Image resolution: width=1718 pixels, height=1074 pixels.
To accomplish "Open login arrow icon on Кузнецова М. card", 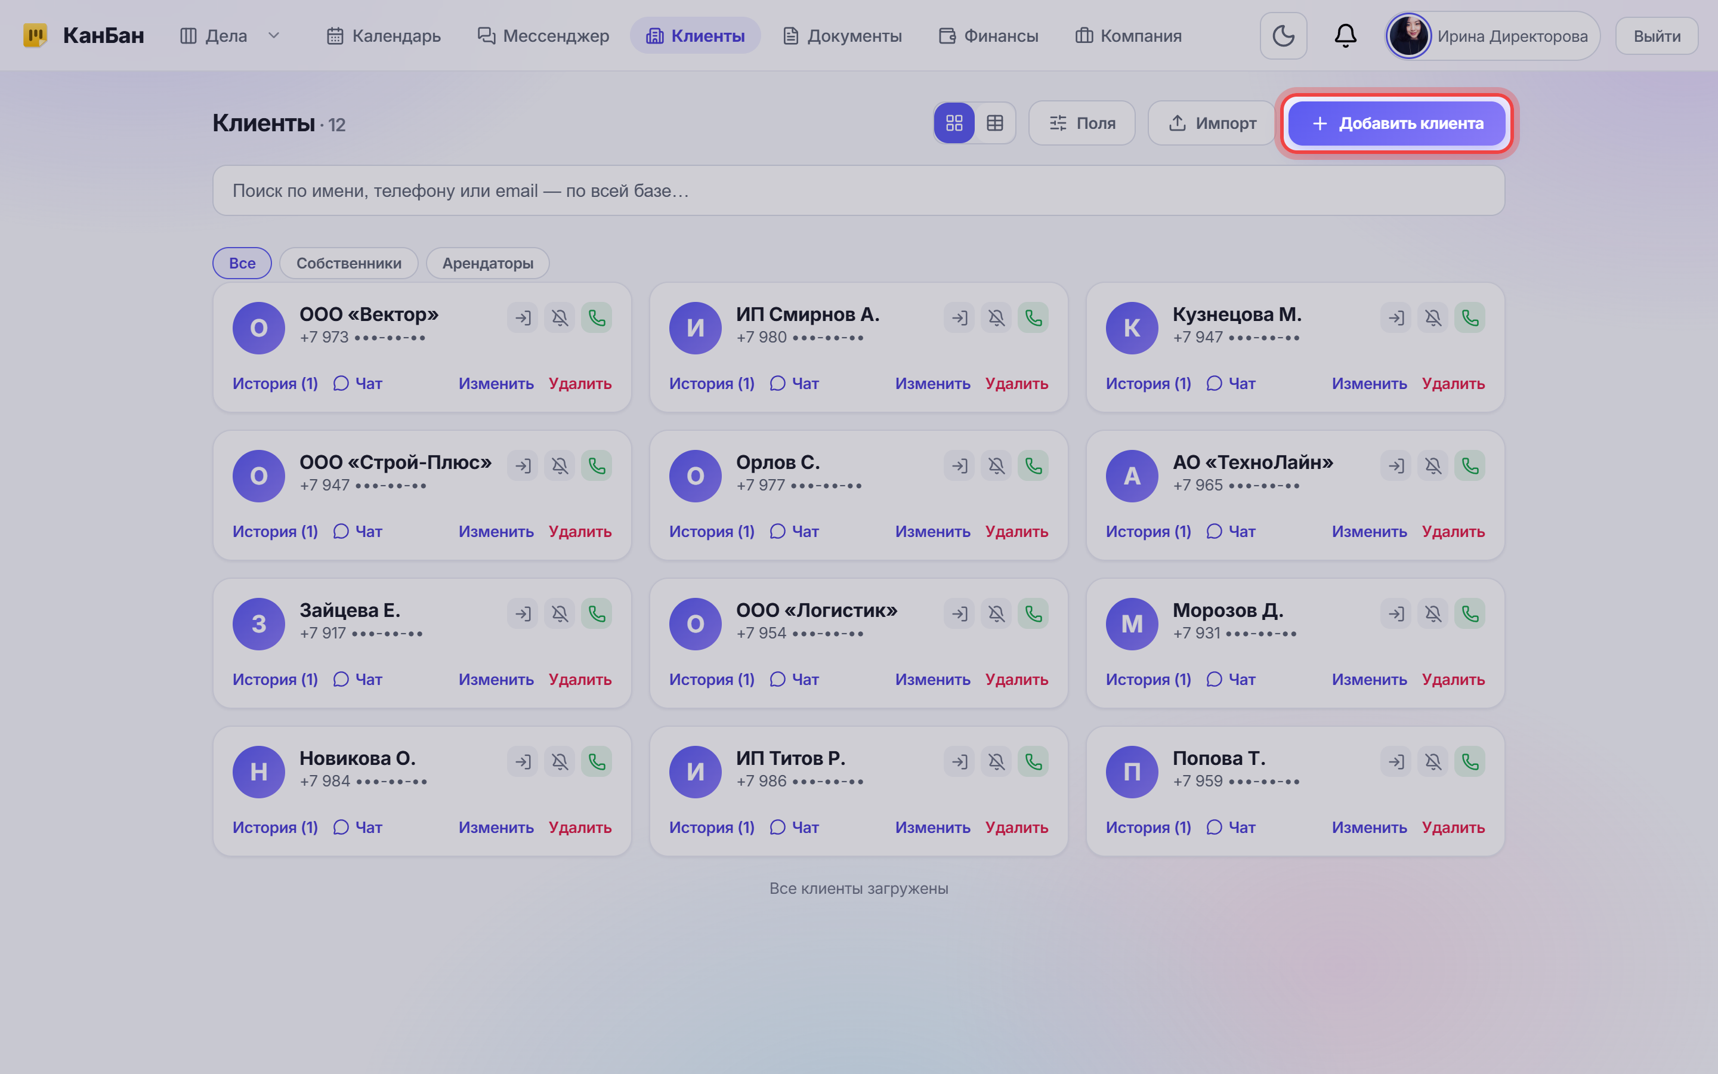I will 1396,317.
